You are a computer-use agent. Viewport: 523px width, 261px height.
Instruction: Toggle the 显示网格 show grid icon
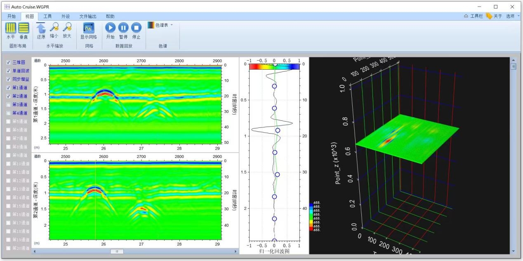(x=89, y=28)
